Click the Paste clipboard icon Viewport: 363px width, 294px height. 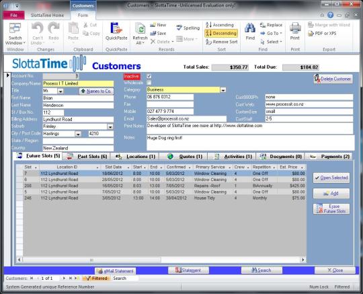click(x=73, y=28)
